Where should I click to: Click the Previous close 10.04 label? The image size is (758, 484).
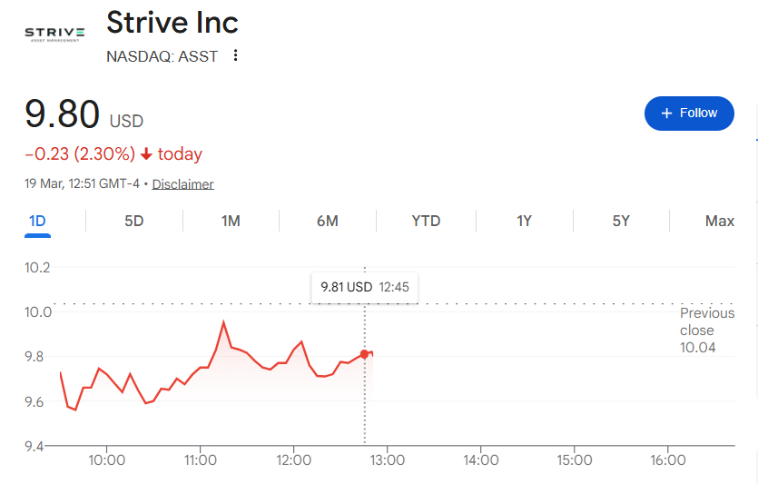point(706,330)
